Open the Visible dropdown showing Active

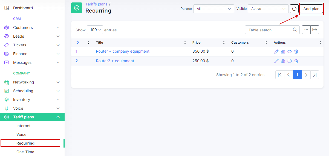pyautogui.click(x=268, y=9)
